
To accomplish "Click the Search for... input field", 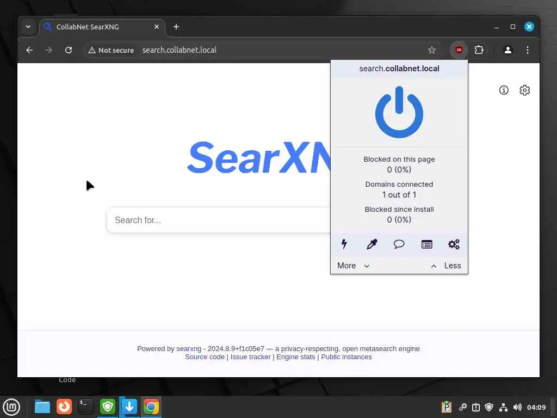I will point(219,220).
